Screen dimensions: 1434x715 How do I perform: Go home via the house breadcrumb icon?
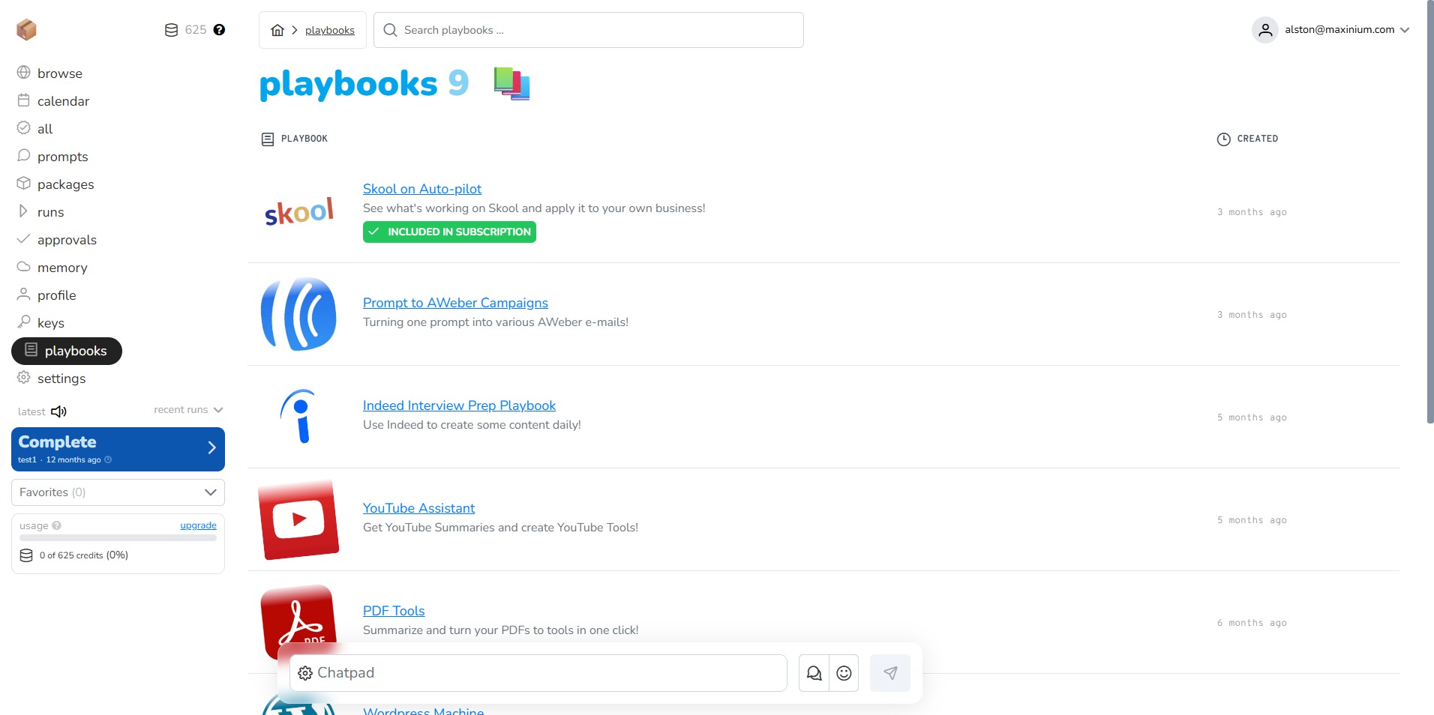coord(277,30)
